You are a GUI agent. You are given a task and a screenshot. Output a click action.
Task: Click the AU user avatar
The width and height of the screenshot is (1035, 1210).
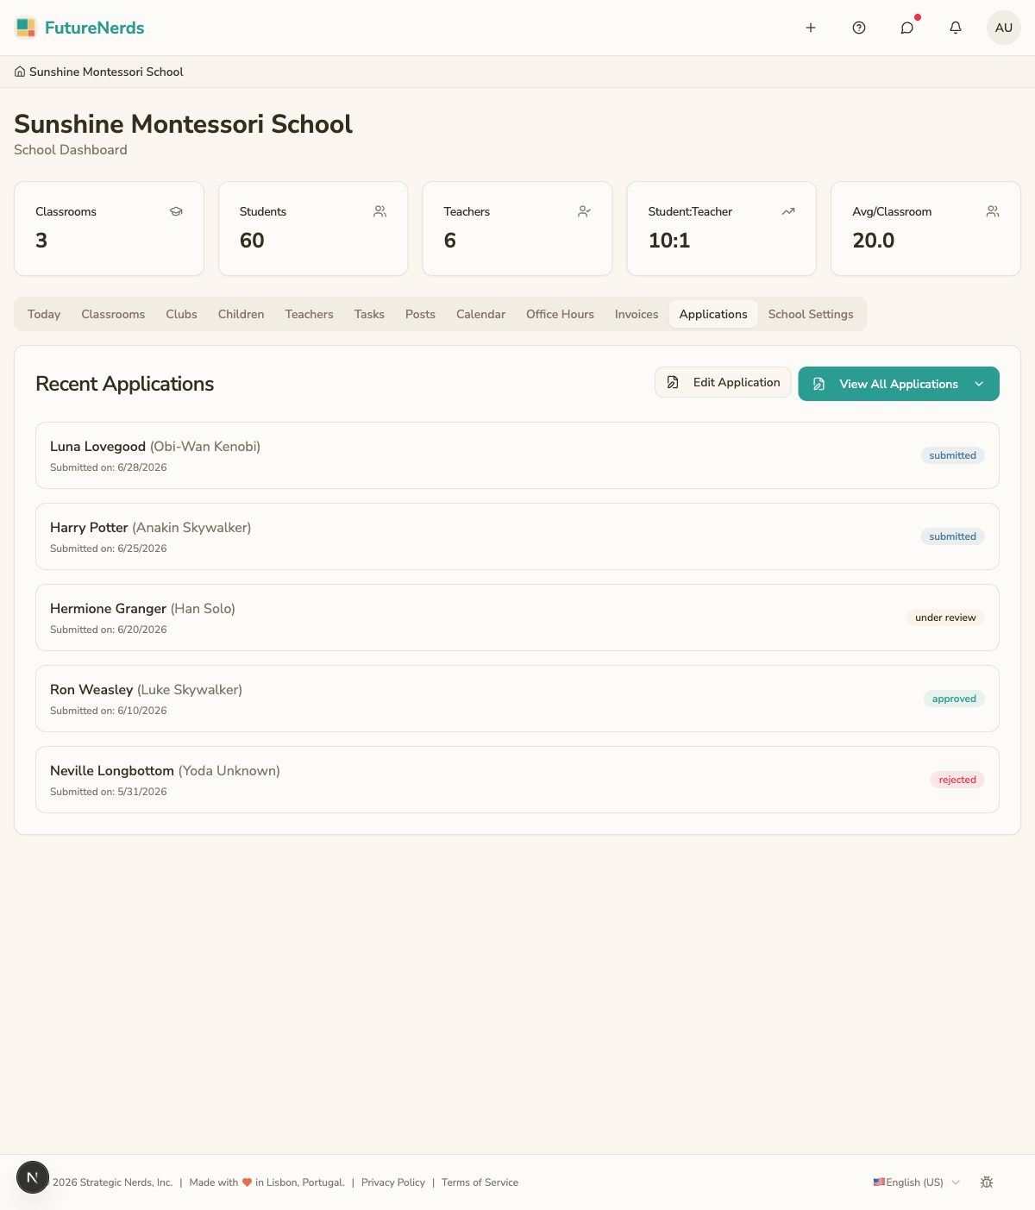[x=1004, y=28]
